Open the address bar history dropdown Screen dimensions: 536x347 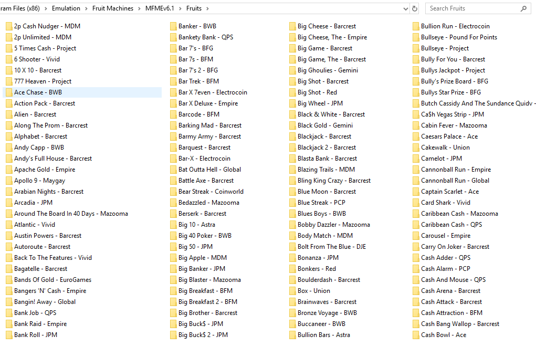click(405, 8)
